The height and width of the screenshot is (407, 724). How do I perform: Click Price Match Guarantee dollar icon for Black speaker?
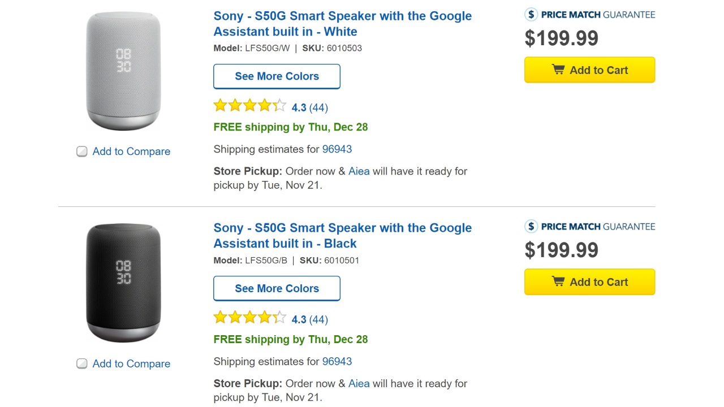tap(531, 227)
